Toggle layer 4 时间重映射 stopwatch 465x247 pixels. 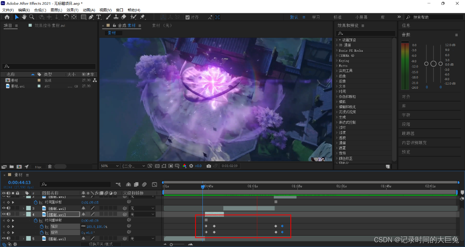click(x=36, y=220)
